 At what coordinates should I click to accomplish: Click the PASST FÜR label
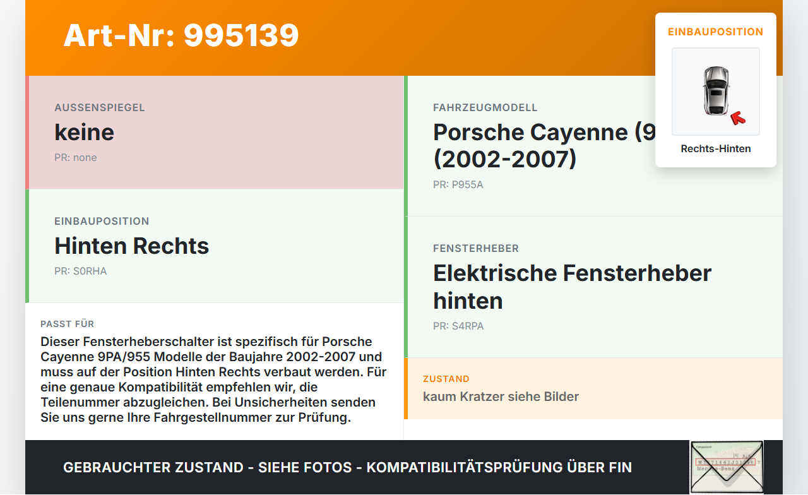tap(68, 324)
